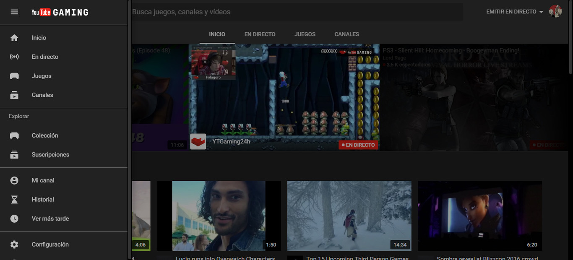The width and height of the screenshot is (573, 260).
Task: Open the hamburger navigation menu
Action: (x=14, y=12)
